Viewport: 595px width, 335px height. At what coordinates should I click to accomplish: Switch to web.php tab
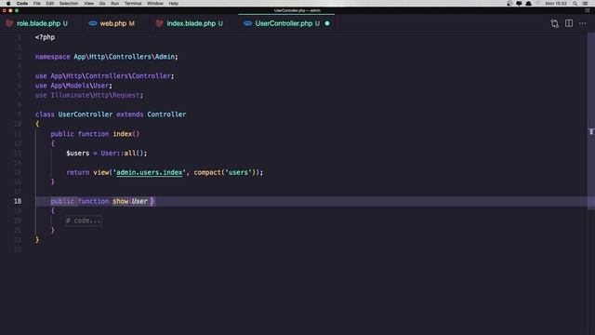pos(113,23)
